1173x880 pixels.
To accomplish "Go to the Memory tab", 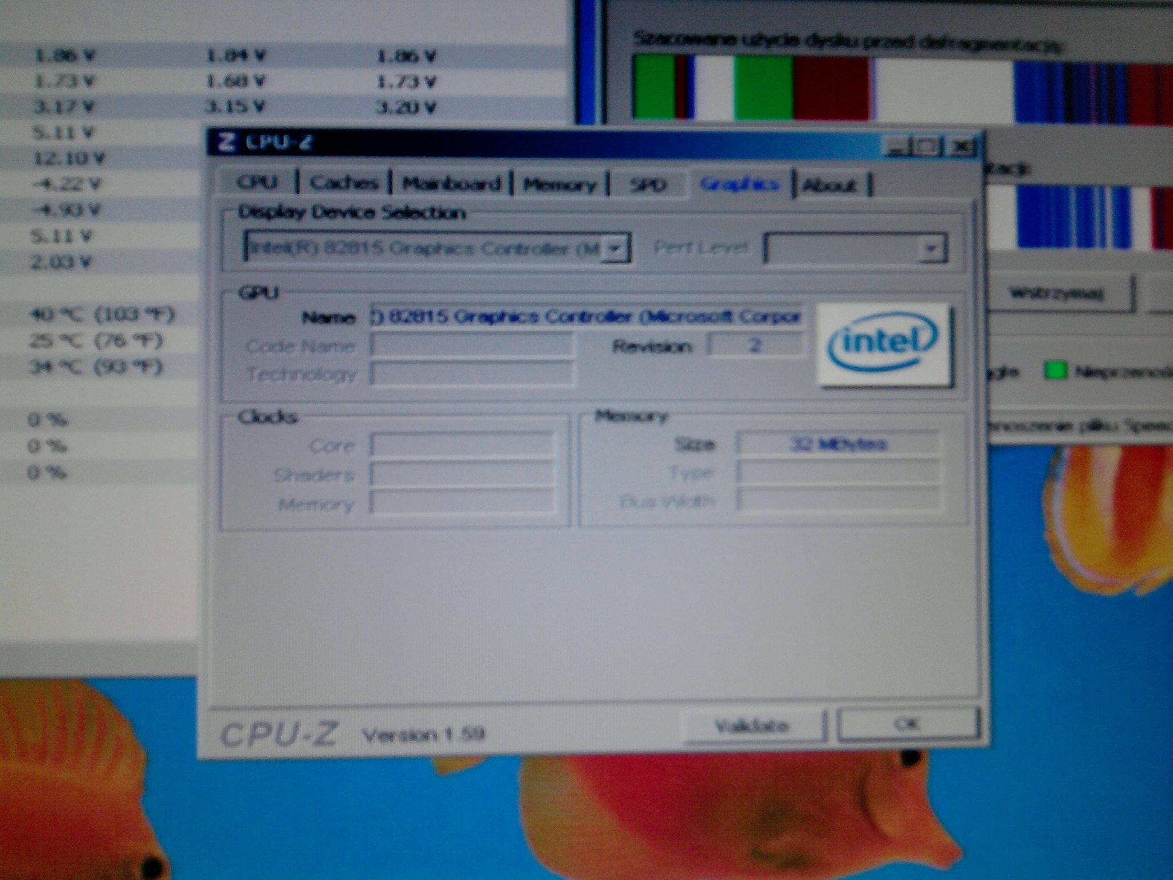I will coord(560,184).
